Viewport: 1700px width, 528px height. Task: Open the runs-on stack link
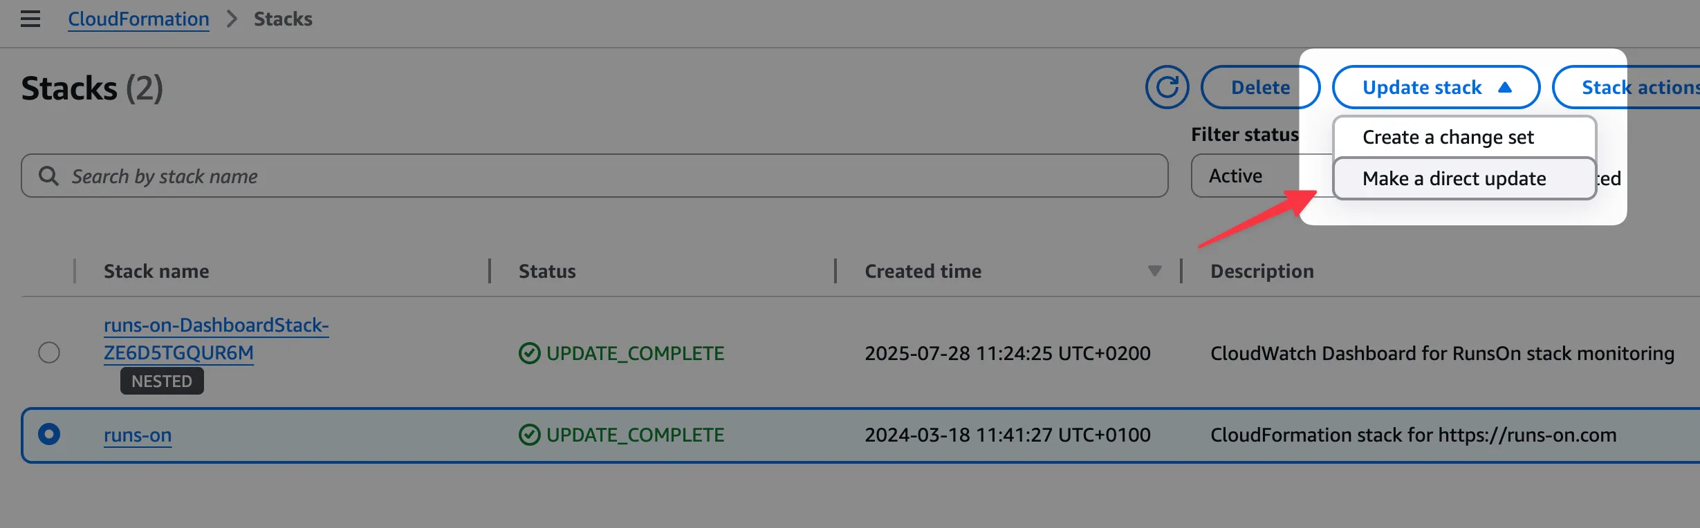[137, 435]
